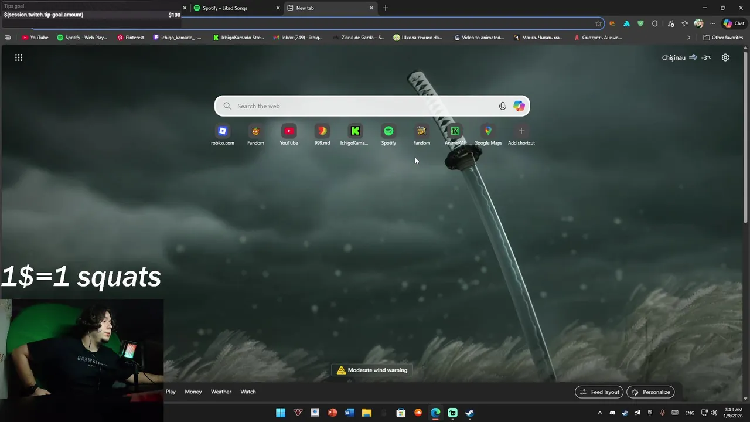Image resolution: width=750 pixels, height=422 pixels.
Task: Open the Extensions puzzle icon
Action: coord(655,23)
